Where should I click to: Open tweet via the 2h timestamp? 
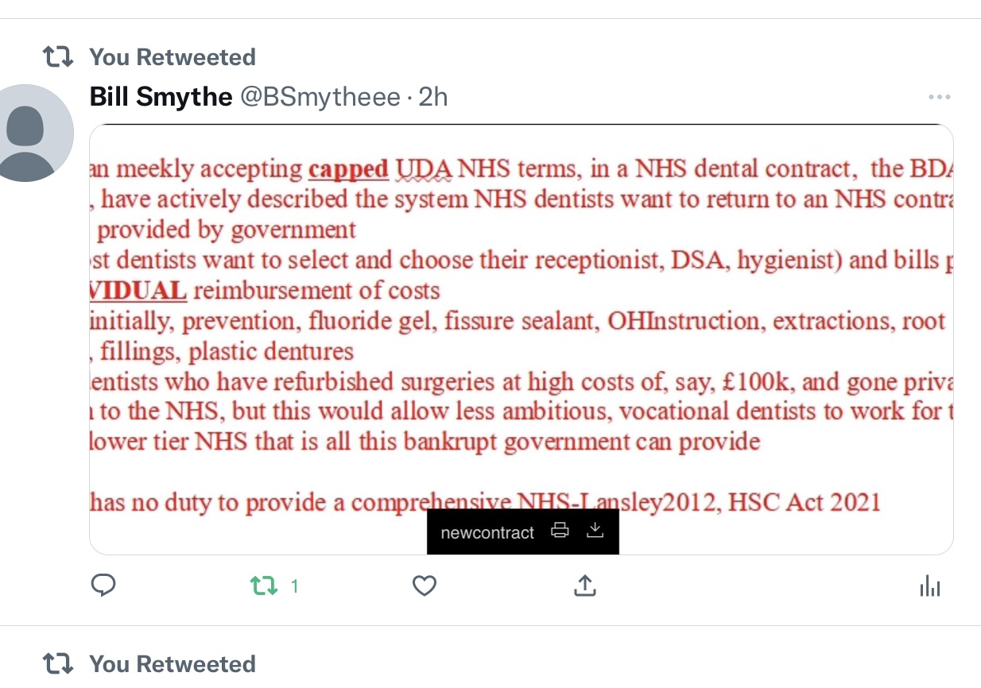[433, 97]
